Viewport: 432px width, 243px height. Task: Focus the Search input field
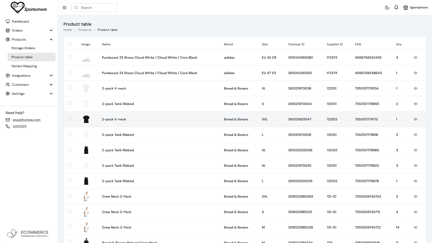94,8
